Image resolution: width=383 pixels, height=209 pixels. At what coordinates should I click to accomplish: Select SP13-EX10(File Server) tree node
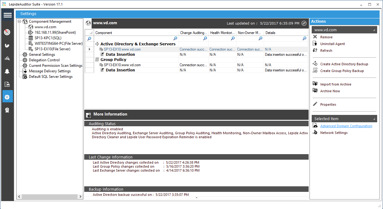coord(52,49)
